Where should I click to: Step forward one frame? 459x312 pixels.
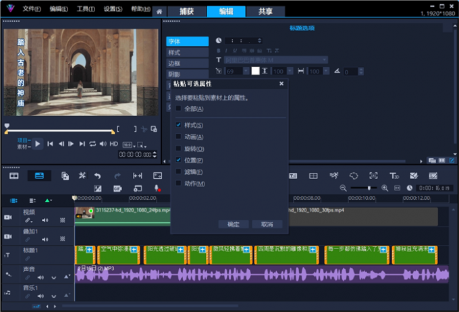[71, 144]
